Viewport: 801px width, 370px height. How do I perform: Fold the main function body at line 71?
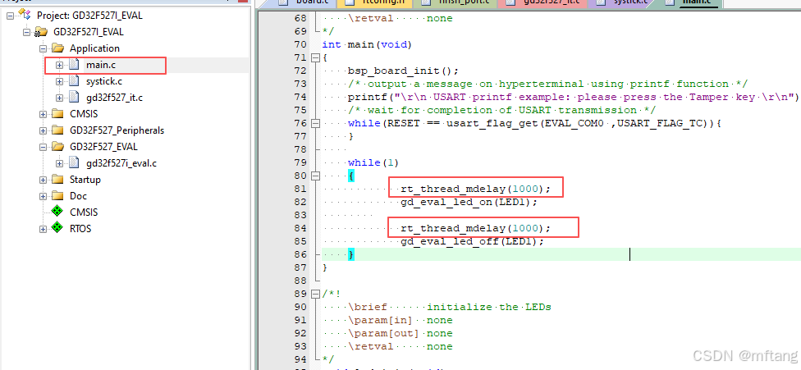coord(315,57)
